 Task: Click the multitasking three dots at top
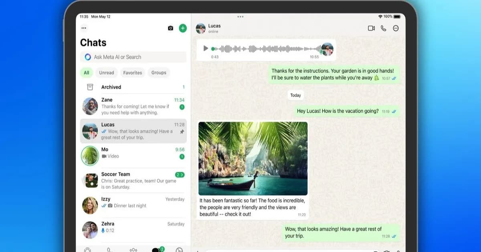click(240, 17)
